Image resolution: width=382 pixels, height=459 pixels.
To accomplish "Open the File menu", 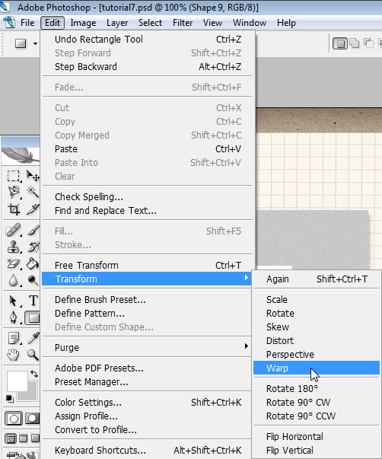I will click(27, 23).
